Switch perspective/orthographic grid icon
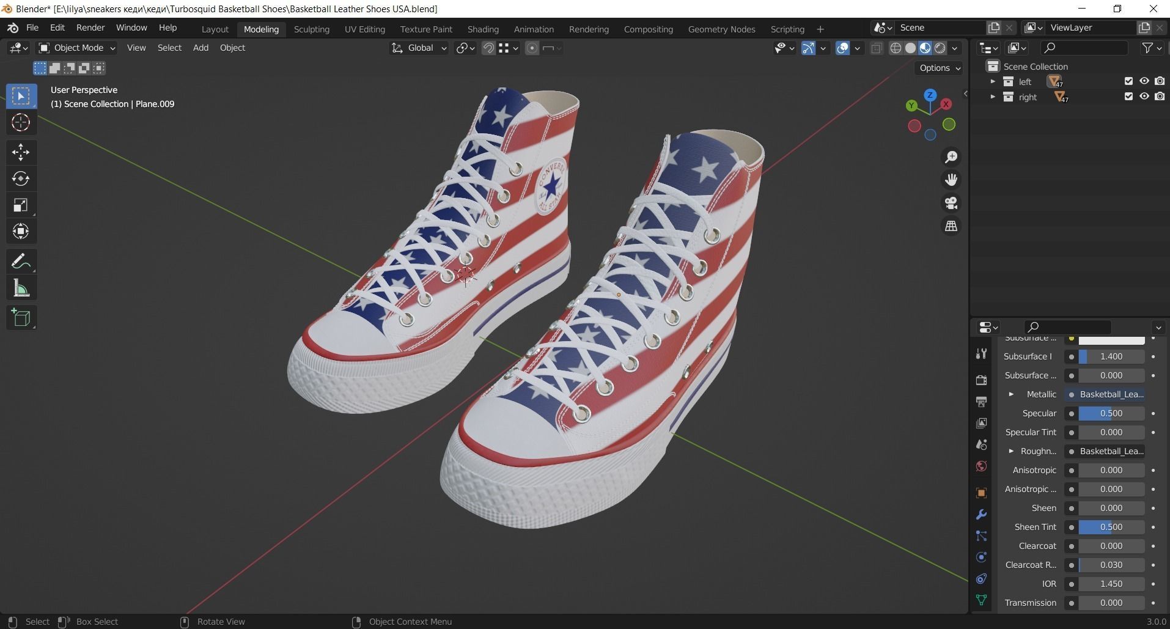The width and height of the screenshot is (1170, 629). pos(951,226)
